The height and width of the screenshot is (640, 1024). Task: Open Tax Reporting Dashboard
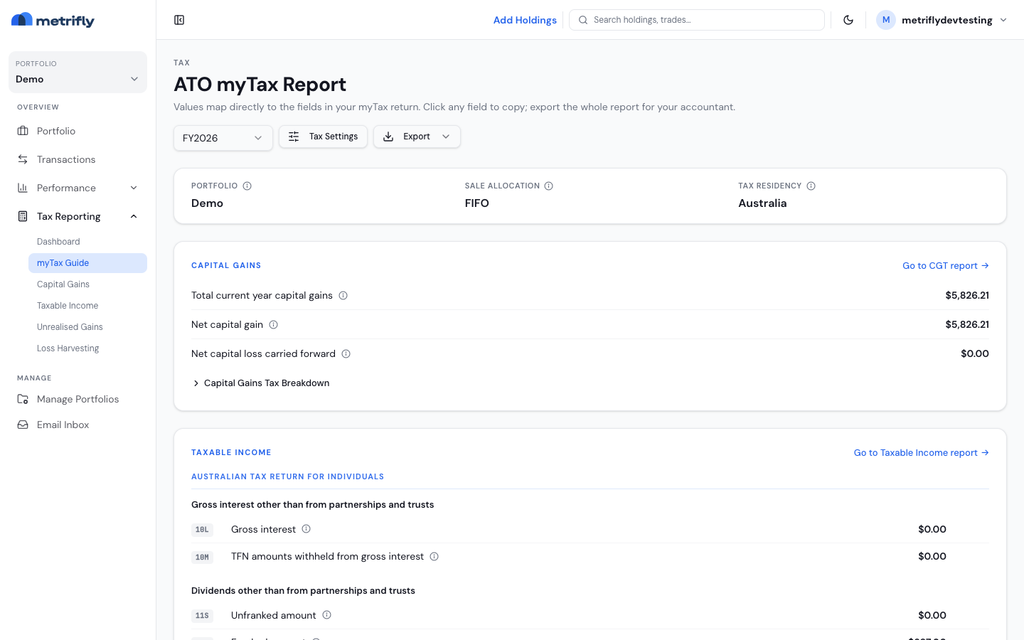click(x=87, y=242)
